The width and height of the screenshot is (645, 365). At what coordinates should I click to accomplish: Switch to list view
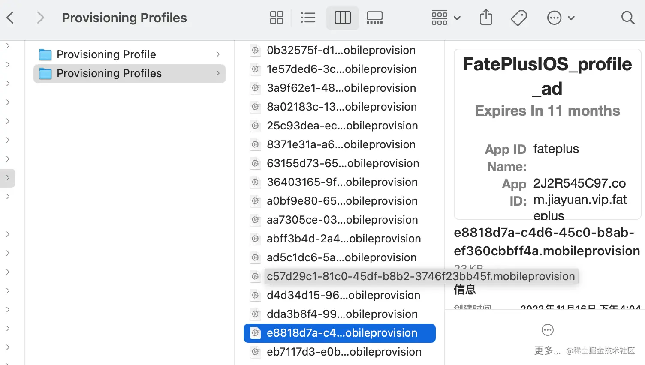[308, 18]
